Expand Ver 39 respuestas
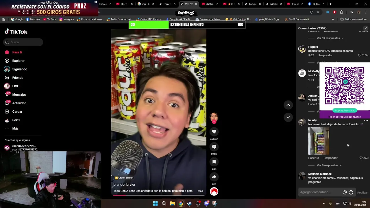370x208 pixels. click(330, 38)
